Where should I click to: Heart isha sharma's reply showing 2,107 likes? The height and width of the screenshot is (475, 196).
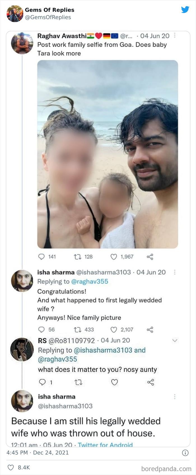pos(114,329)
